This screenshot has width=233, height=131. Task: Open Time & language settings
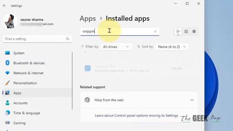click(37, 113)
